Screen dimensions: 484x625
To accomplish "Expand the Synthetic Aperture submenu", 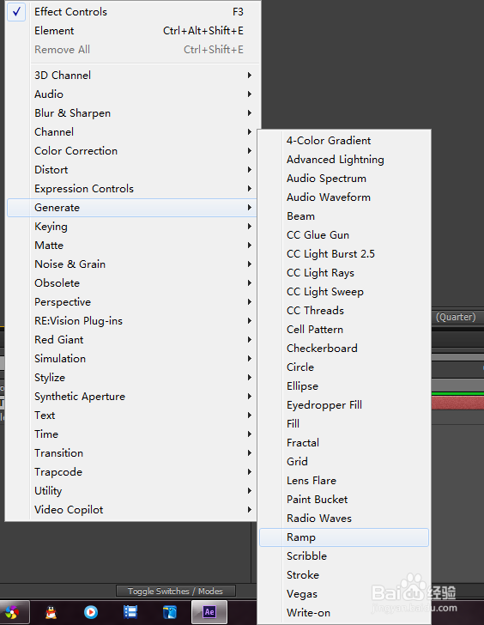I will click(x=133, y=397).
